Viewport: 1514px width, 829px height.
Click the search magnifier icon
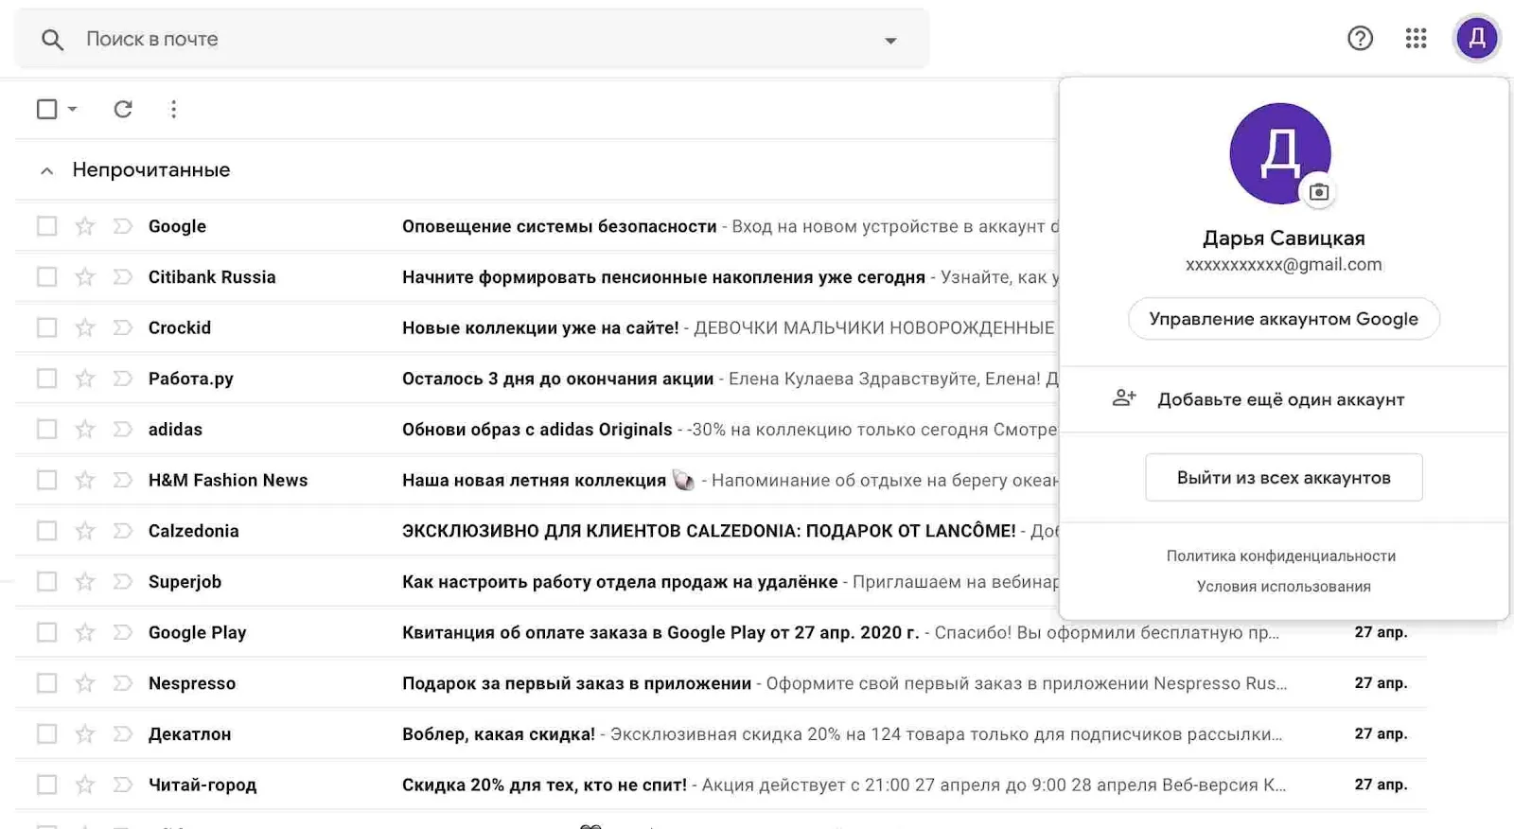point(53,40)
